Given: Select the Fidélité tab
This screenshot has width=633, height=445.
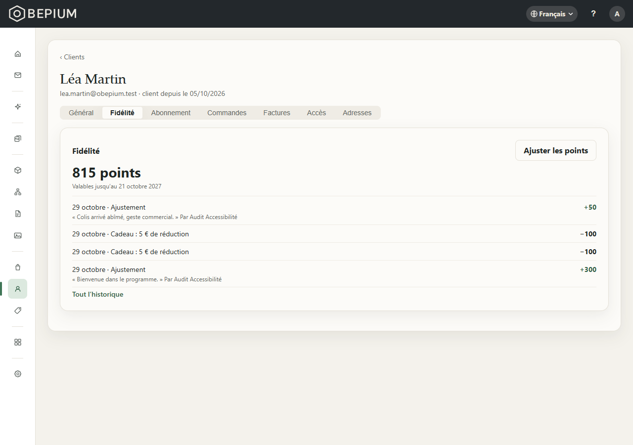Looking at the screenshot, I should pyautogui.click(x=122, y=113).
